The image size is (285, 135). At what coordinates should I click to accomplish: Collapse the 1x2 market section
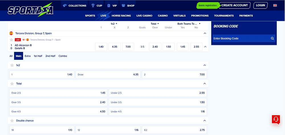[x=205, y=65]
